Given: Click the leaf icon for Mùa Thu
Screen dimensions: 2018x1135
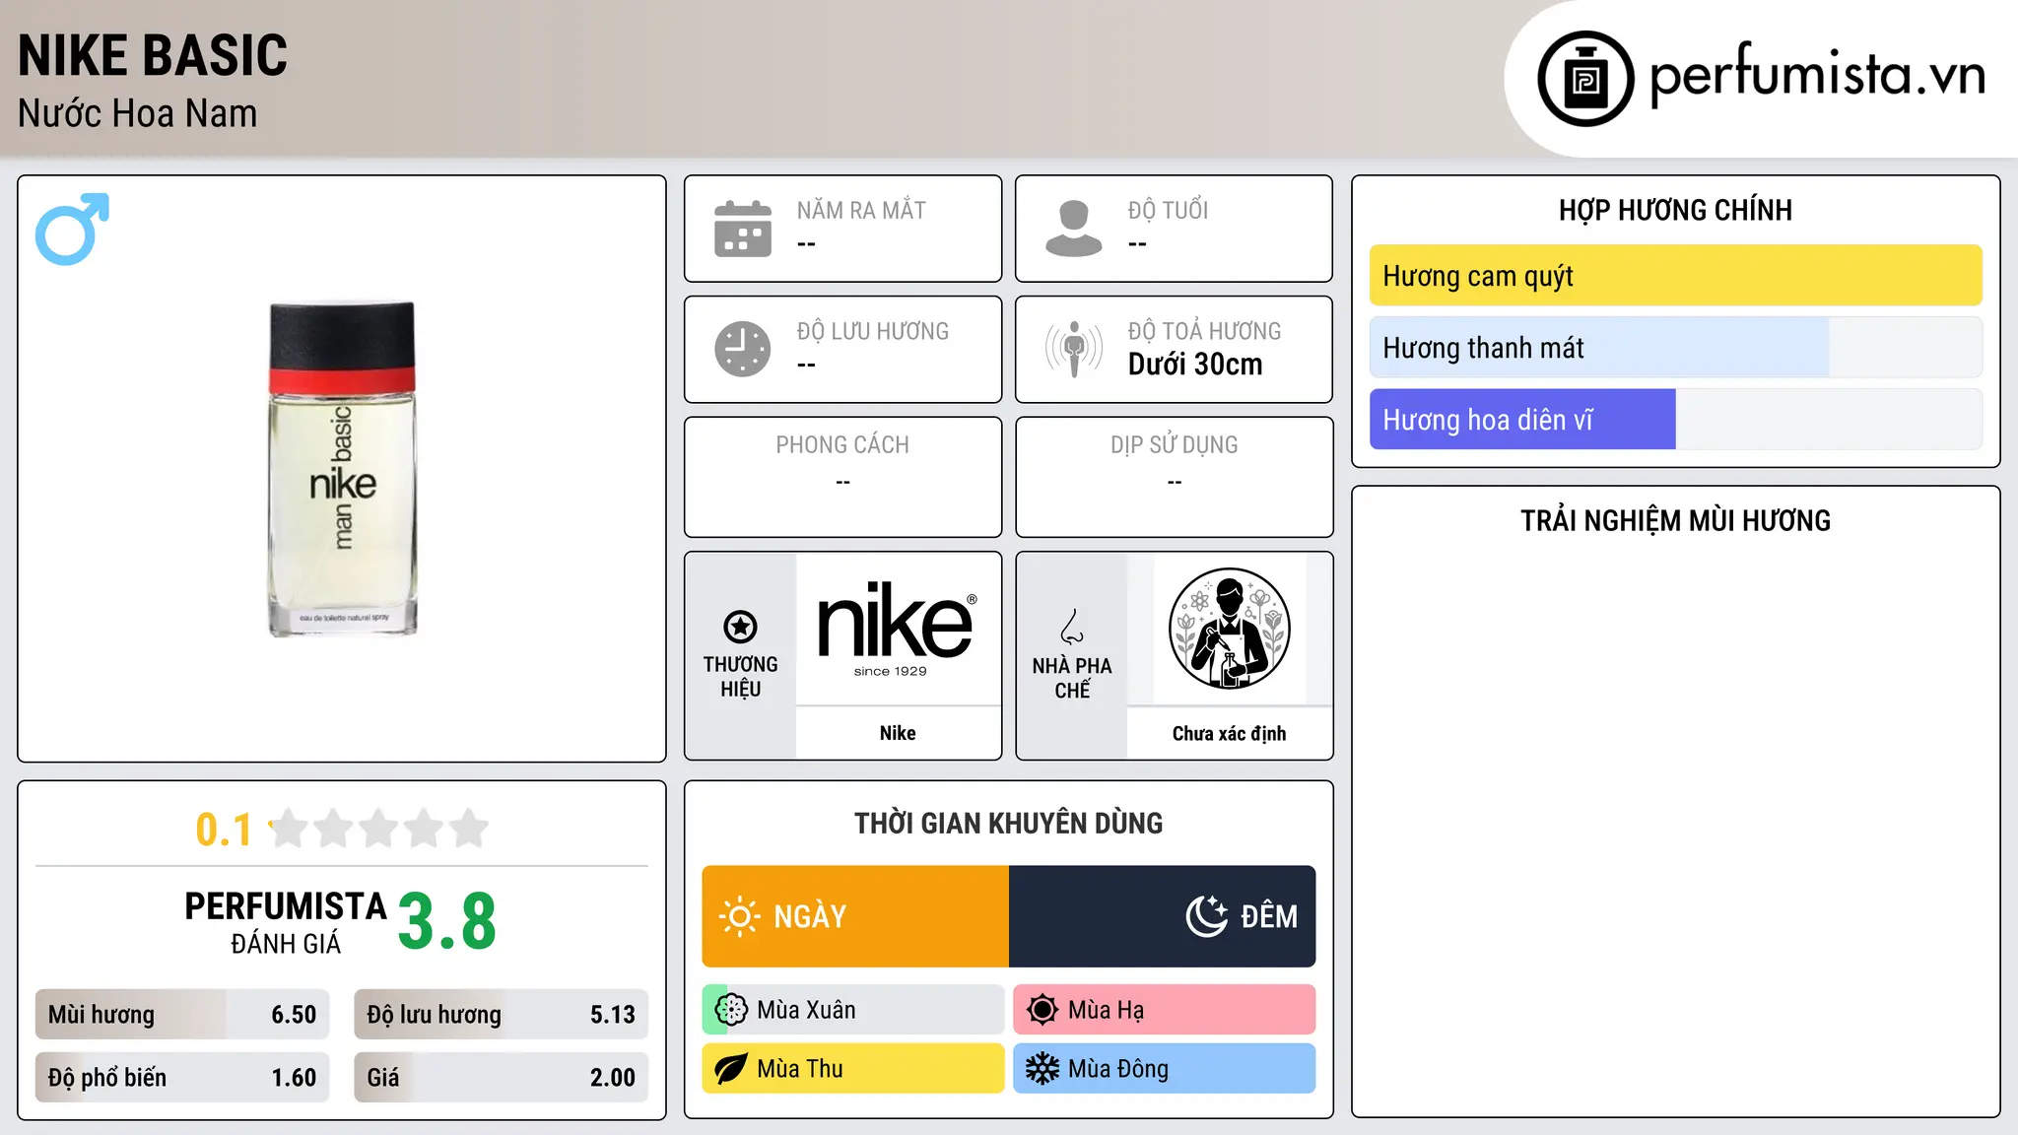Looking at the screenshot, I should pos(731,1069).
